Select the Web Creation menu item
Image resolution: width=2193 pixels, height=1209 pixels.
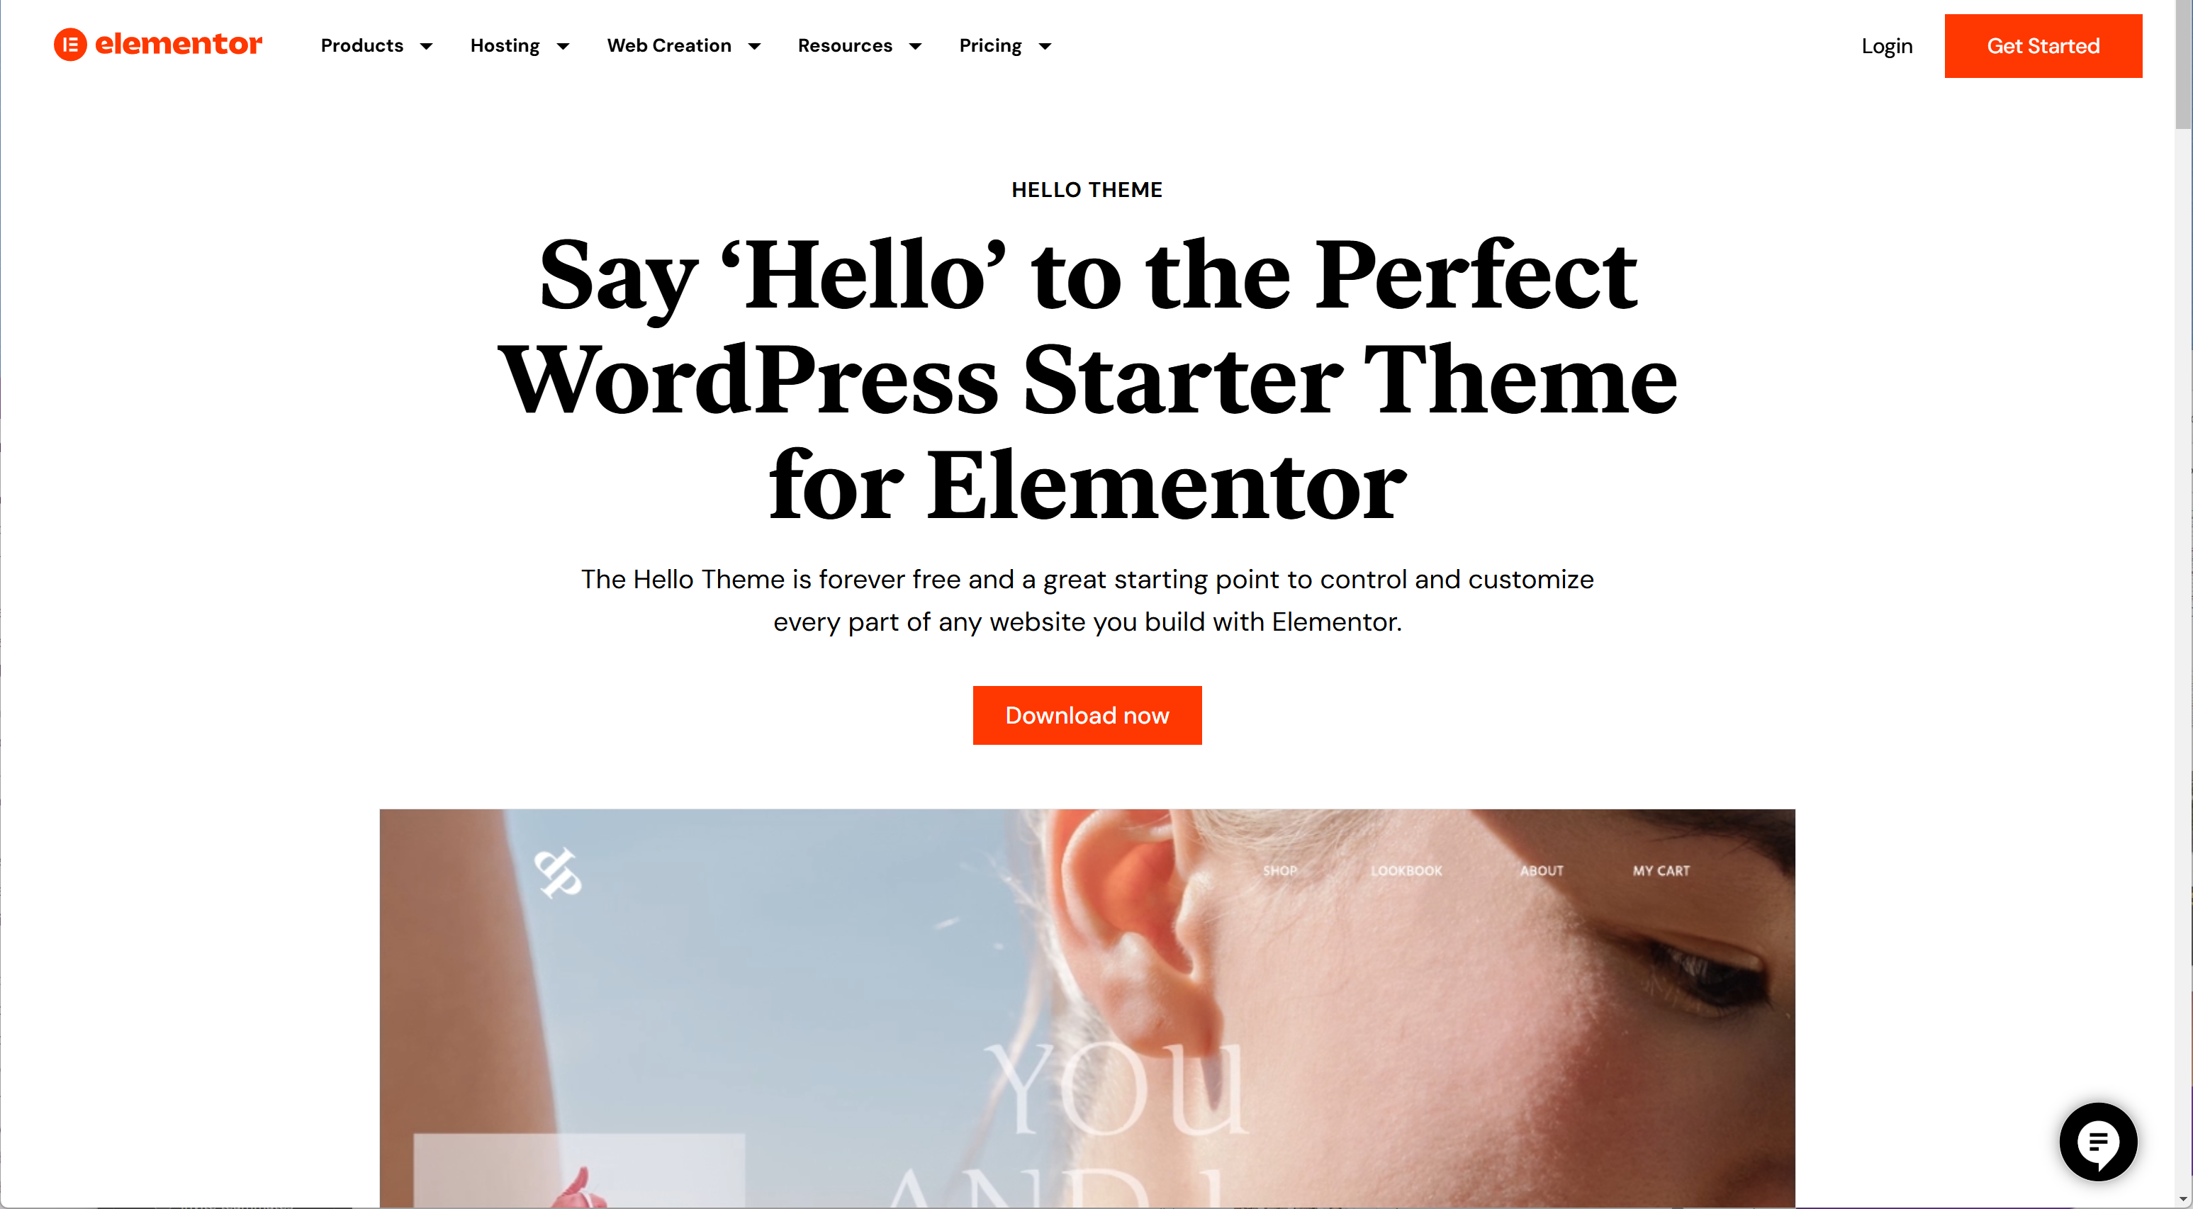[x=670, y=45]
